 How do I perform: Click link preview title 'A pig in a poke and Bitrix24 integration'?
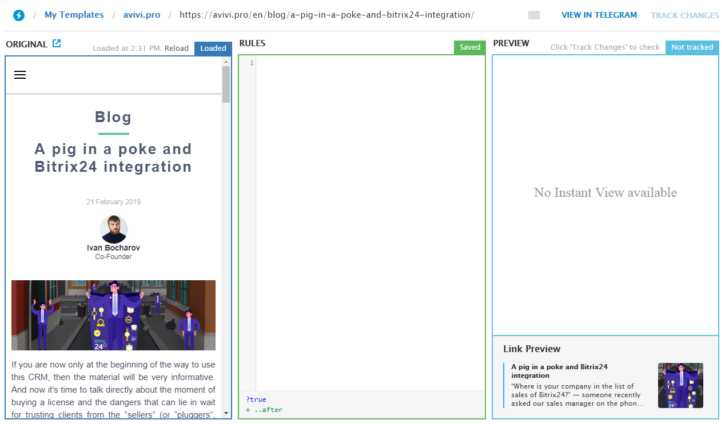pyautogui.click(x=559, y=371)
